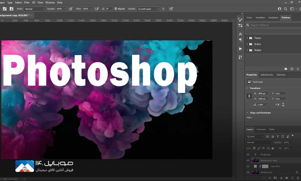301x181 pixels.
Task: Add layer style fx icon
Action: [x=270, y=178]
